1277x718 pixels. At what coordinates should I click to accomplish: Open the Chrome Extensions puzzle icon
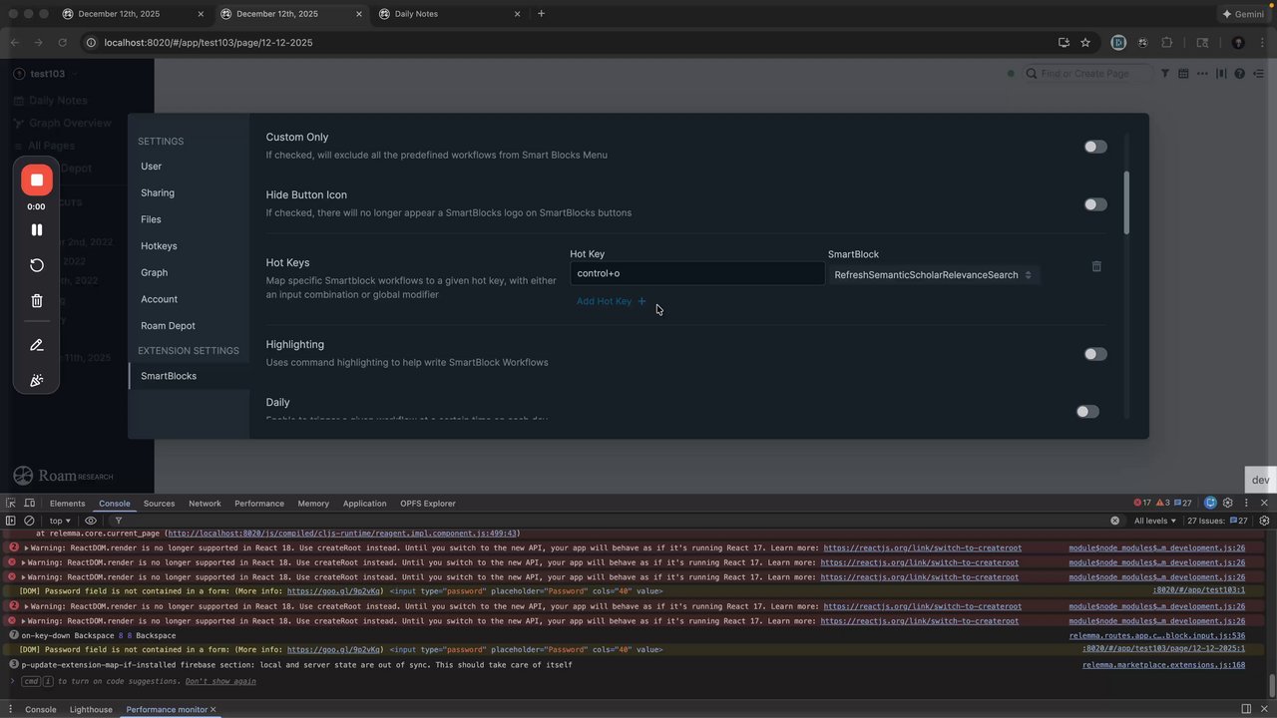pos(1167,43)
